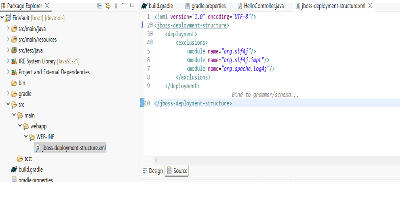This screenshot has height=197, width=407.
Task: Select the test folder icon
Action: pyautogui.click(x=20, y=159)
